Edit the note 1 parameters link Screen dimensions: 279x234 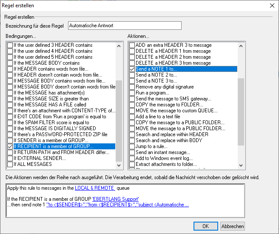pos(117,205)
